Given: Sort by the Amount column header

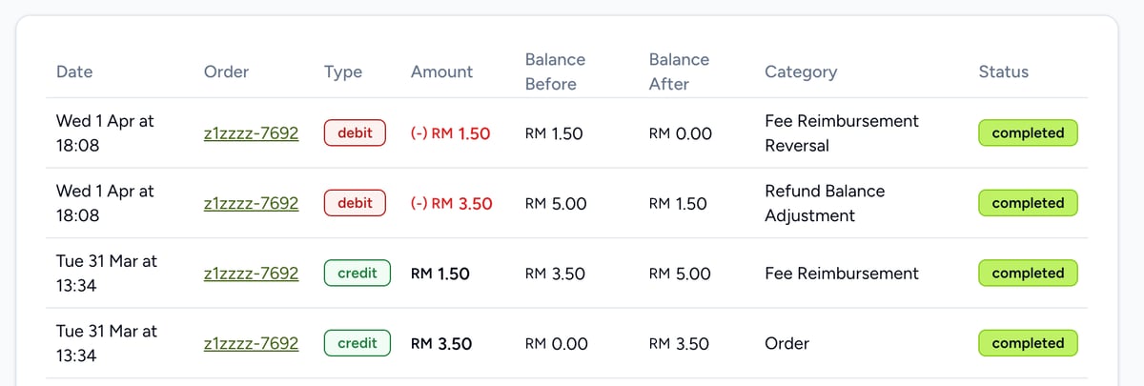Looking at the screenshot, I should click(441, 71).
